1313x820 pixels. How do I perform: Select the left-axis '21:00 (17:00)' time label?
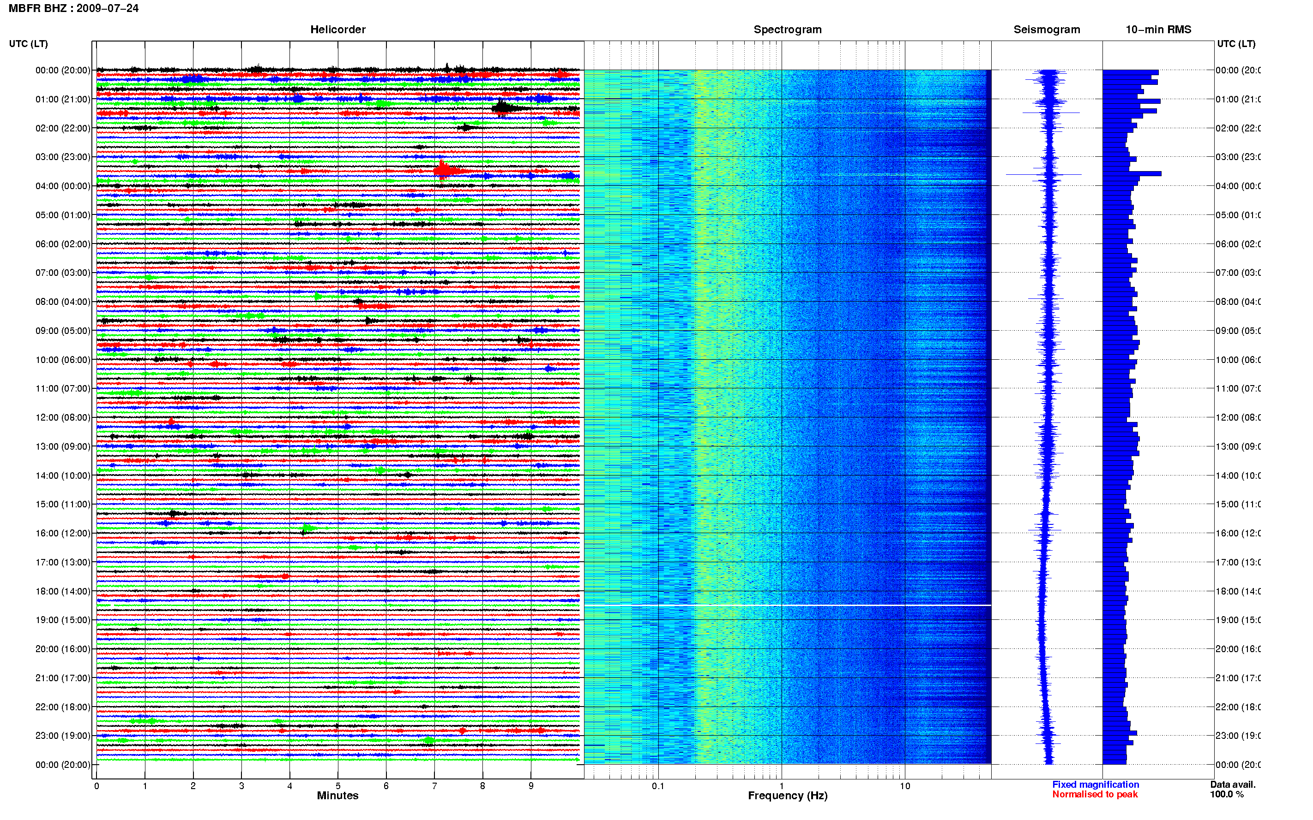click(x=63, y=678)
